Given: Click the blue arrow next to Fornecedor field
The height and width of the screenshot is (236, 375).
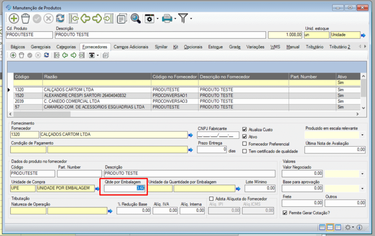Looking at the screenshot, I should 190,135.
